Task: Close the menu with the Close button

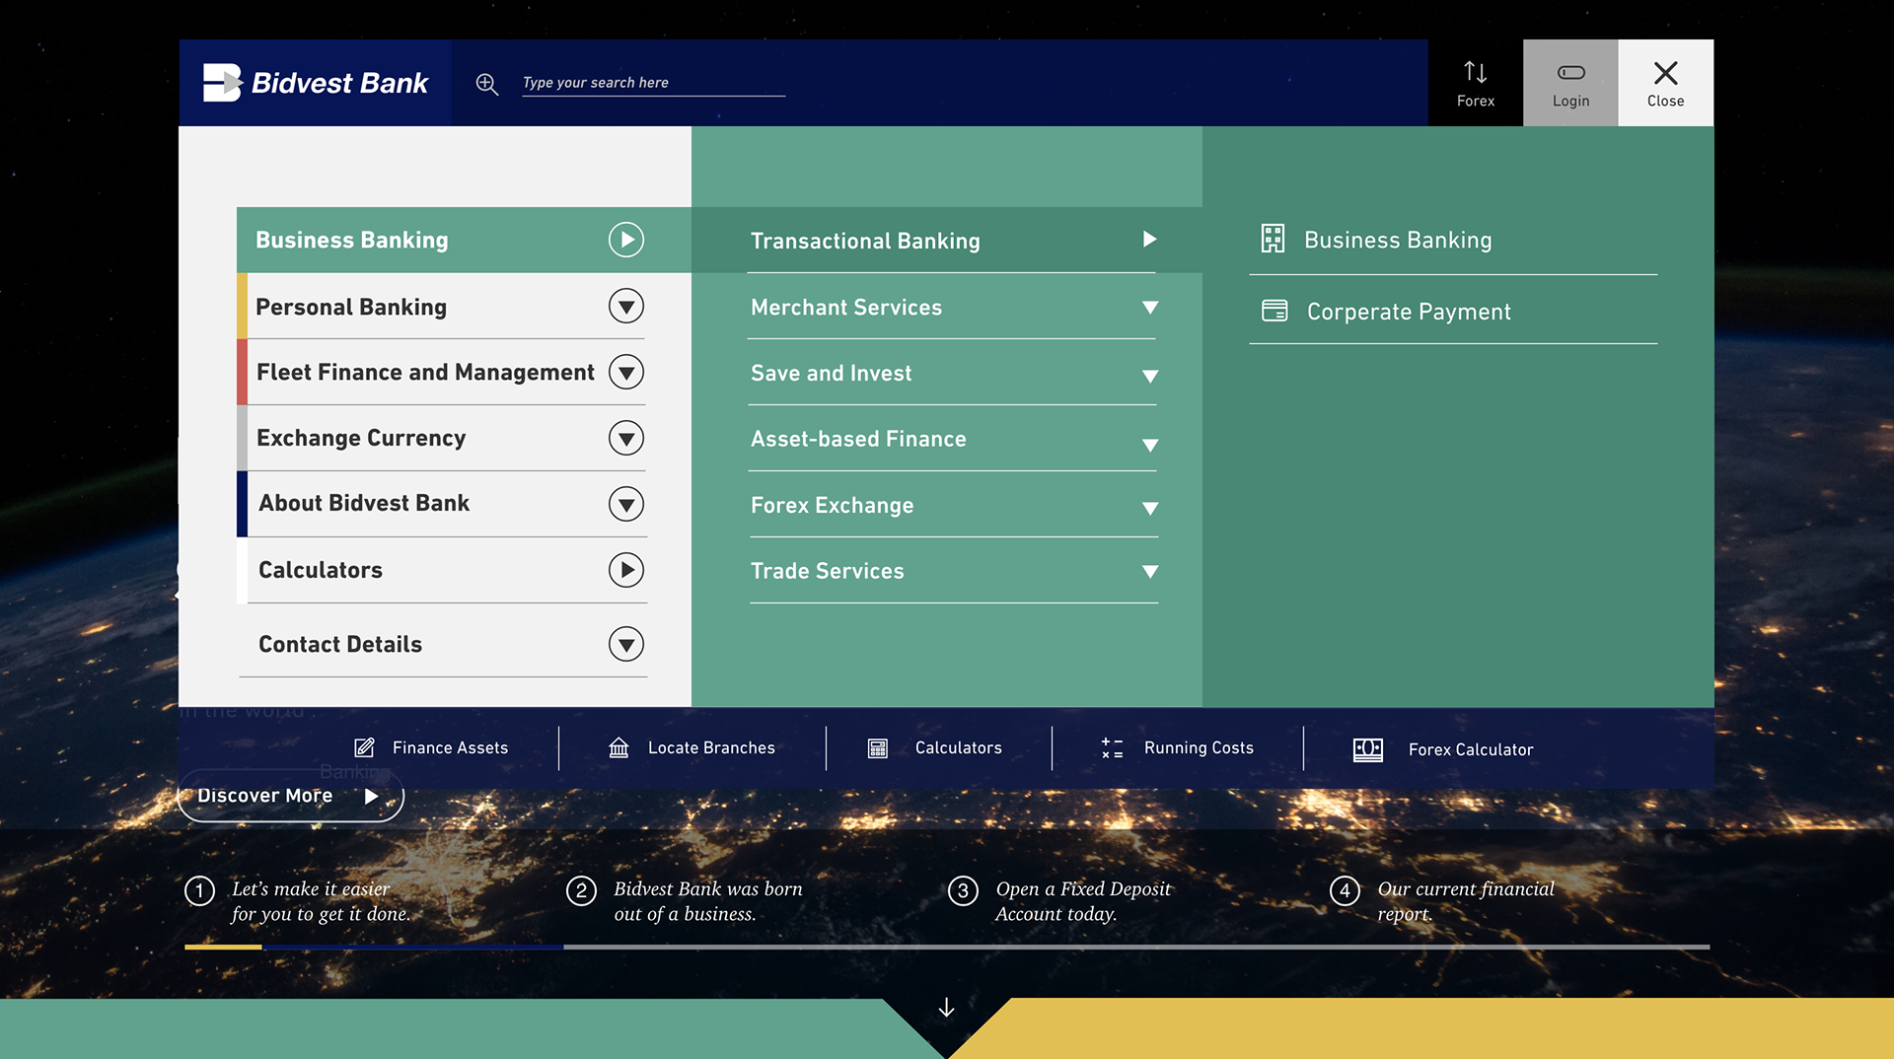Action: [1666, 83]
